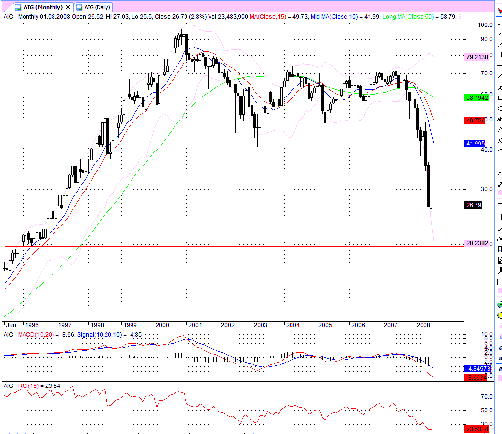Screen dimensions: 502x434
Task: Select the Gann fan tool
Action: [x=500, y=261]
